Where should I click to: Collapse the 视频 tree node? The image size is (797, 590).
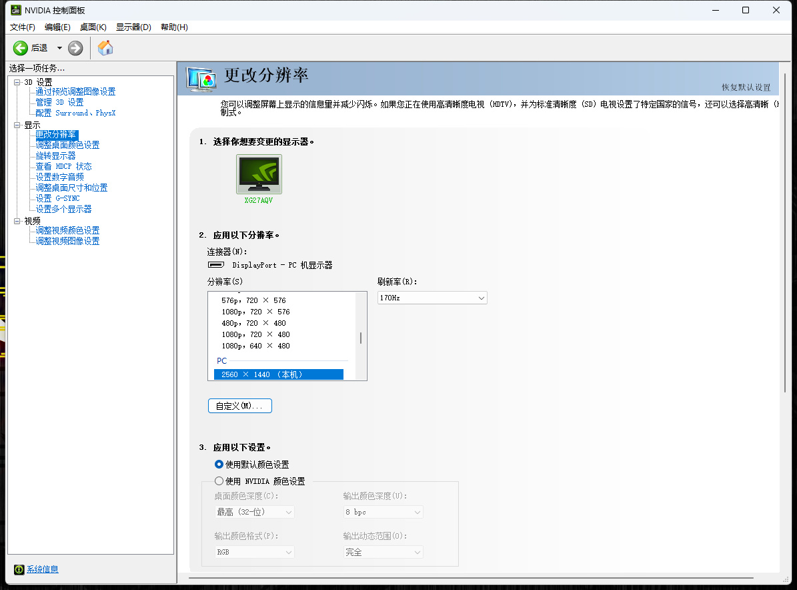(17, 221)
